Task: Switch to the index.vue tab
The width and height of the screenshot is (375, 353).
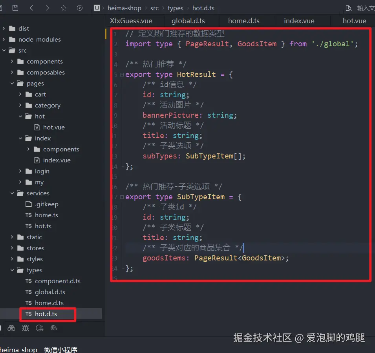Action: [299, 21]
